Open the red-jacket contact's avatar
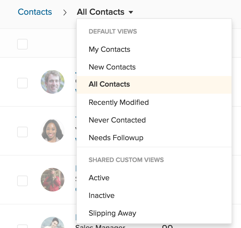This screenshot has width=241, height=228. (x=53, y=180)
